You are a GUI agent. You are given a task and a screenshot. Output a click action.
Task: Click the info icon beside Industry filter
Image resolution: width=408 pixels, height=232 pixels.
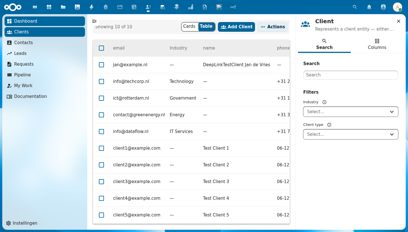[324, 102]
